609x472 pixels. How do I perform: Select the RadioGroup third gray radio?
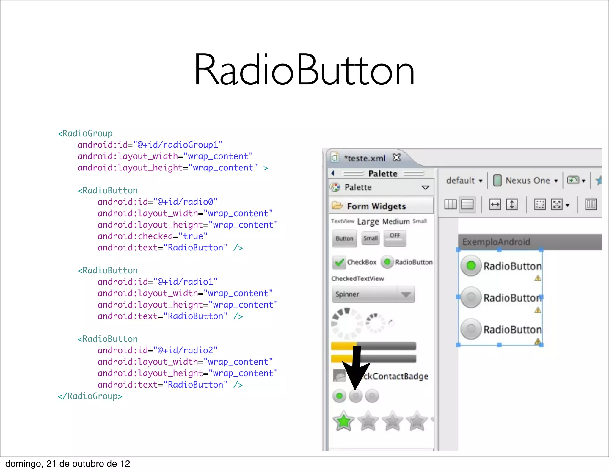coord(372,396)
